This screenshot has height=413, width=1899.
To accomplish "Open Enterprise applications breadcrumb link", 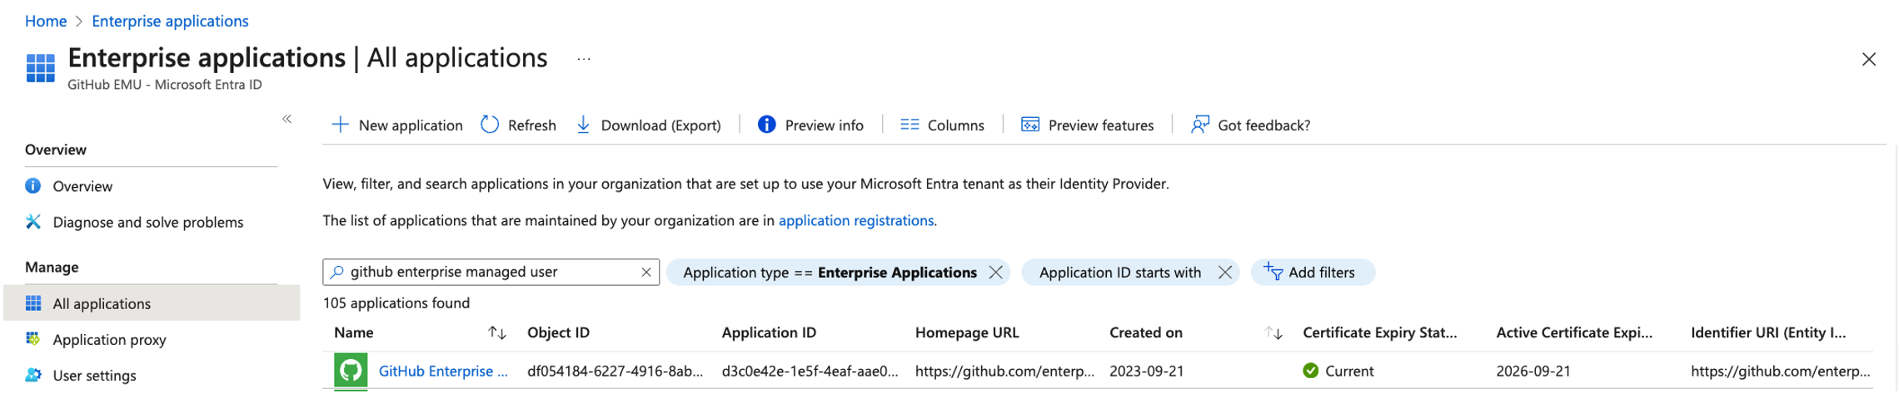I will point(170,21).
